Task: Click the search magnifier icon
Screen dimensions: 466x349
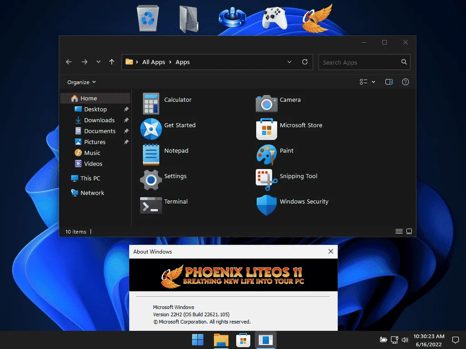Action: (x=404, y=62)
